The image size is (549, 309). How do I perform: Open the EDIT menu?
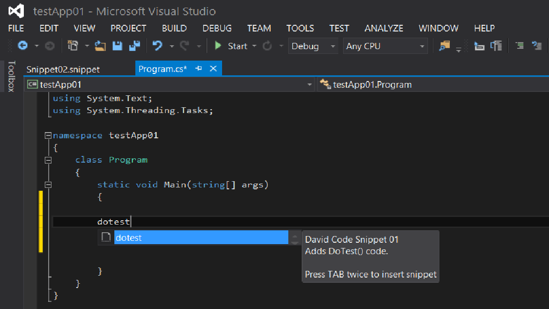(49, 28)
